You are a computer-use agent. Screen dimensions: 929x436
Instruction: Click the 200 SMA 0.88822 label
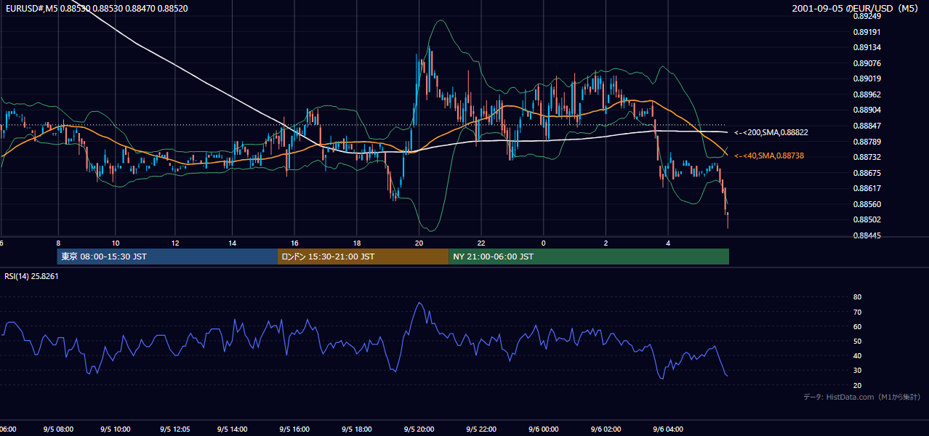(x=771, y=132)
